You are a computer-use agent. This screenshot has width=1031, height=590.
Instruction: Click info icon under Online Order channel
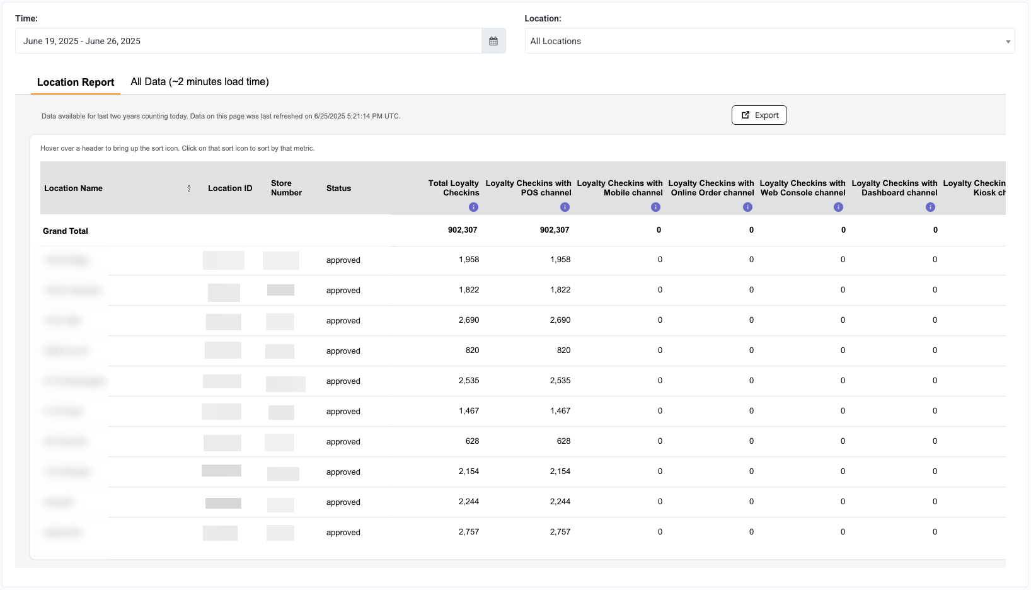(x=747, y=207)
